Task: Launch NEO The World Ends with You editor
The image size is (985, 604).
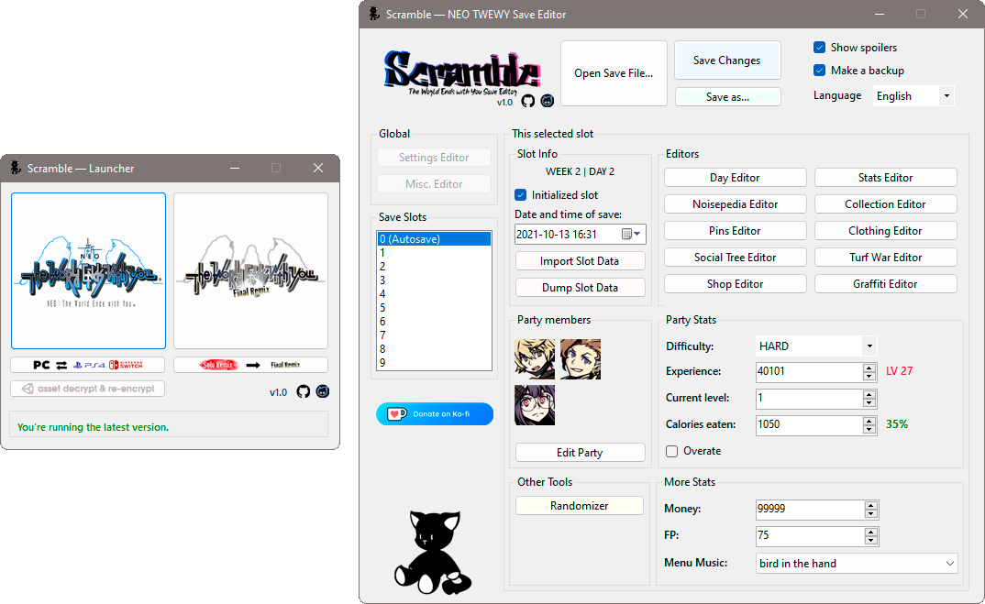Action: coord(89,270)
